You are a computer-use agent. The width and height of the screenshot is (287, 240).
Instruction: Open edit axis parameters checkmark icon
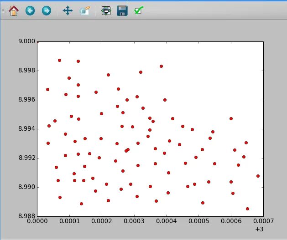pyautogui.click(x=139, y=10)
